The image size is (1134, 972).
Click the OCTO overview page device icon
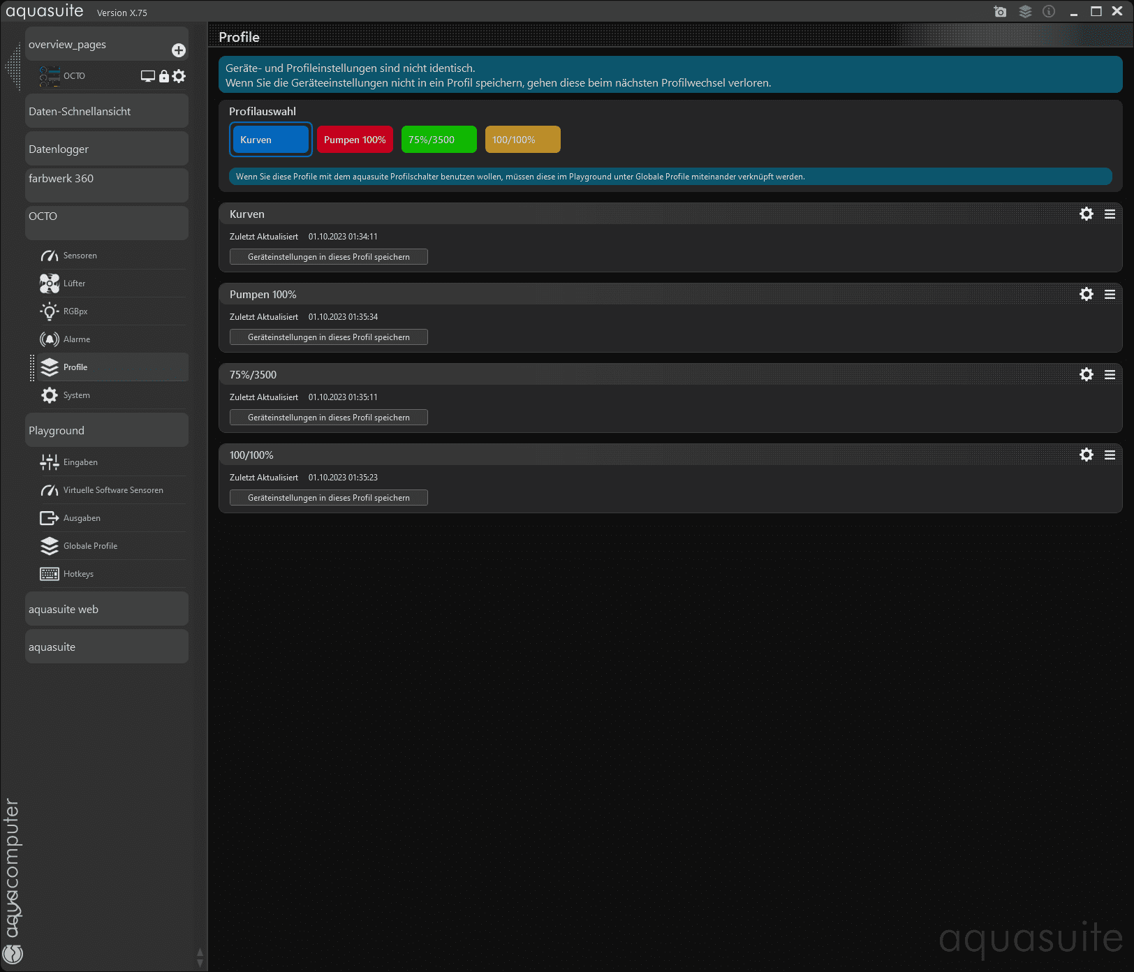(x=50, y=76)
